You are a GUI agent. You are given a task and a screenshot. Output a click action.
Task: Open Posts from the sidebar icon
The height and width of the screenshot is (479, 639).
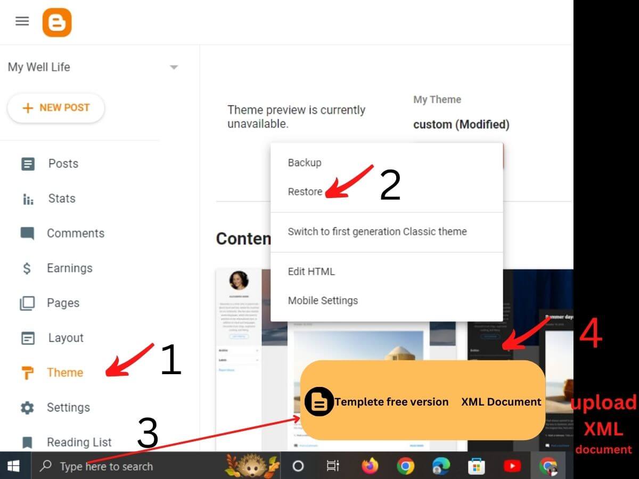pos(28,163)
